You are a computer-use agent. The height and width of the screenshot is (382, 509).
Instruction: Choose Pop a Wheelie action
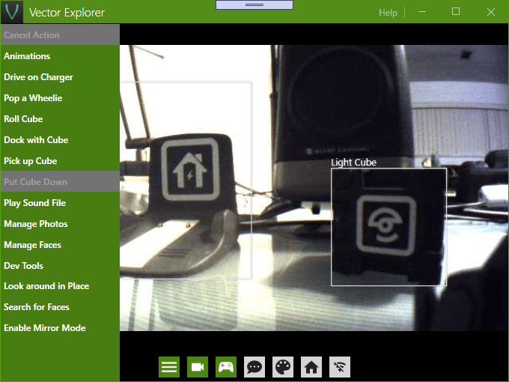pyautogui.click(x=60, y=98)
